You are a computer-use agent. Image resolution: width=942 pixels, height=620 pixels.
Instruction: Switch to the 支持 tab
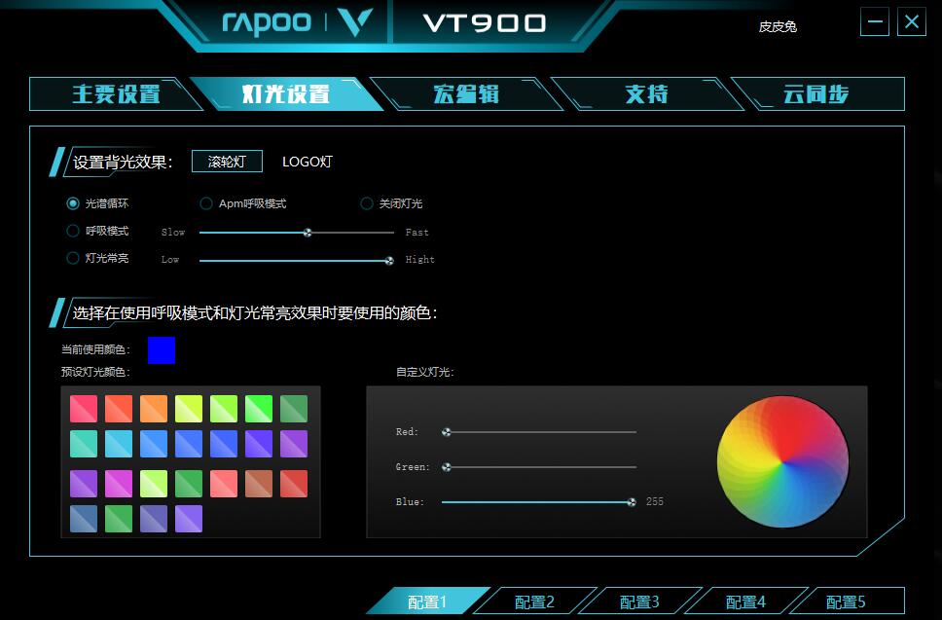click(644, 93)
